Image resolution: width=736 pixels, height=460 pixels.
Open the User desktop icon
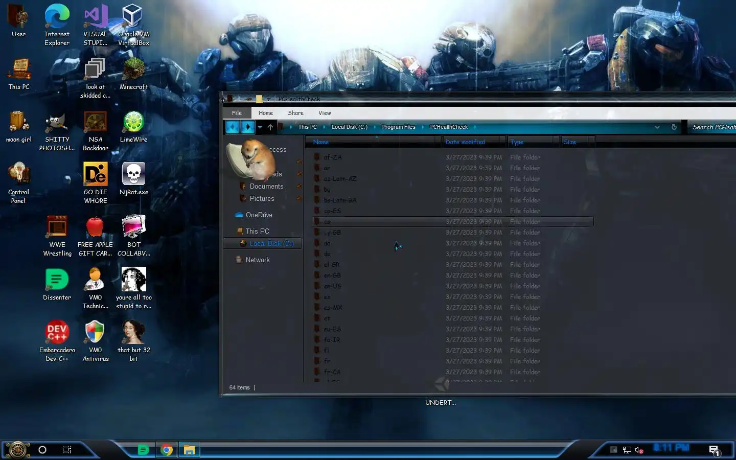tap(18, 21)
